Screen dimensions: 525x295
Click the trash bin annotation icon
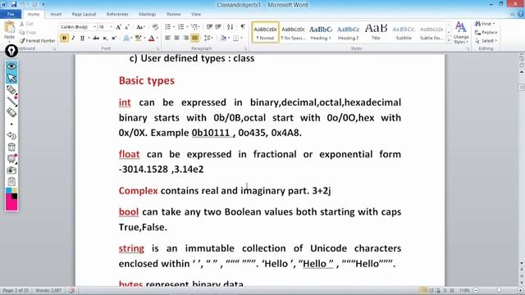pos(11,147)
